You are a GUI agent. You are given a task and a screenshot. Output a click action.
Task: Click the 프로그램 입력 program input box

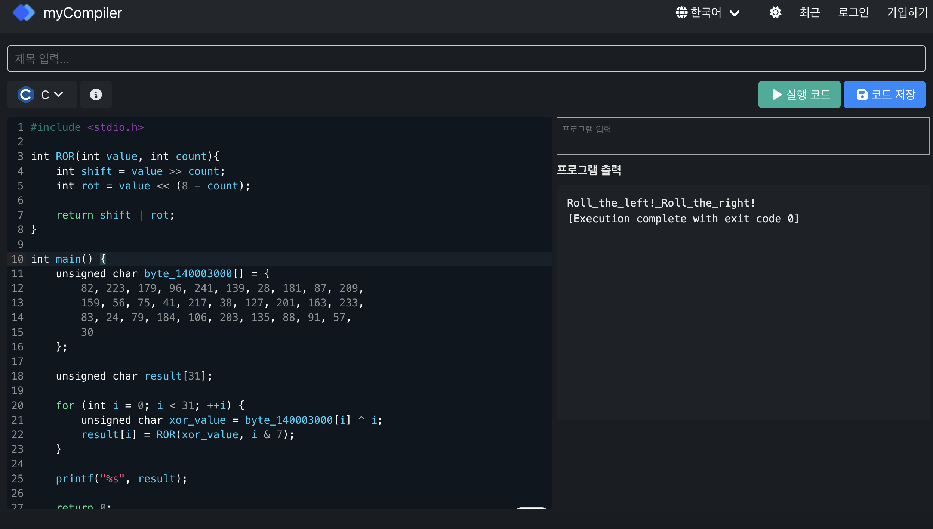point(743,136)
